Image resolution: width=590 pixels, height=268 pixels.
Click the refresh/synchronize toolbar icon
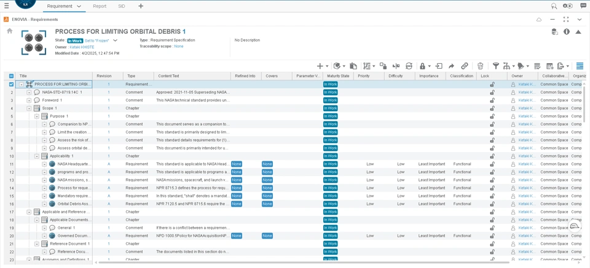pyautogui.click(x=409, y=66)
